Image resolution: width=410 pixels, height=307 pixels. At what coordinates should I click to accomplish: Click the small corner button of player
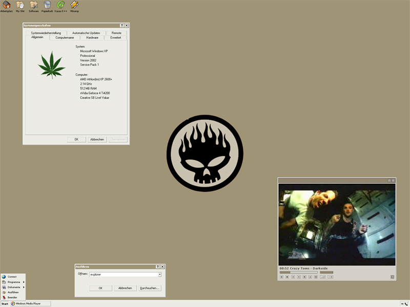[393, 277]
